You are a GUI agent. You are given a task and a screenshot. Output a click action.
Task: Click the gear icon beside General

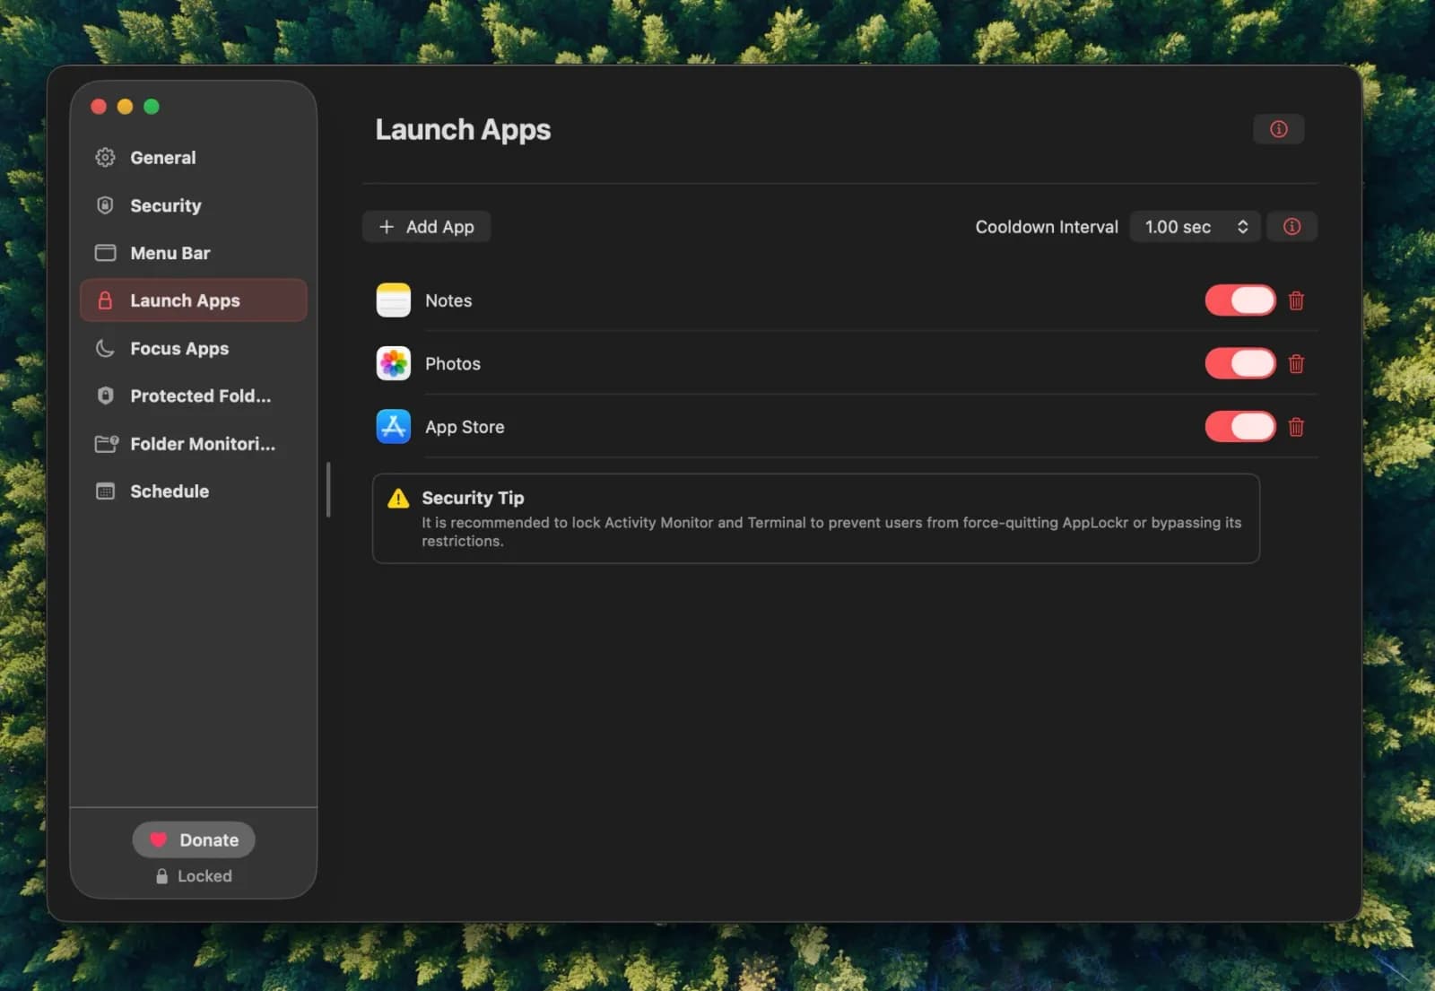click(105, 158)
